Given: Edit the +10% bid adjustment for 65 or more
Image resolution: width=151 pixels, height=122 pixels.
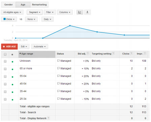Looking at the screenshot, I should coord(85,68).
